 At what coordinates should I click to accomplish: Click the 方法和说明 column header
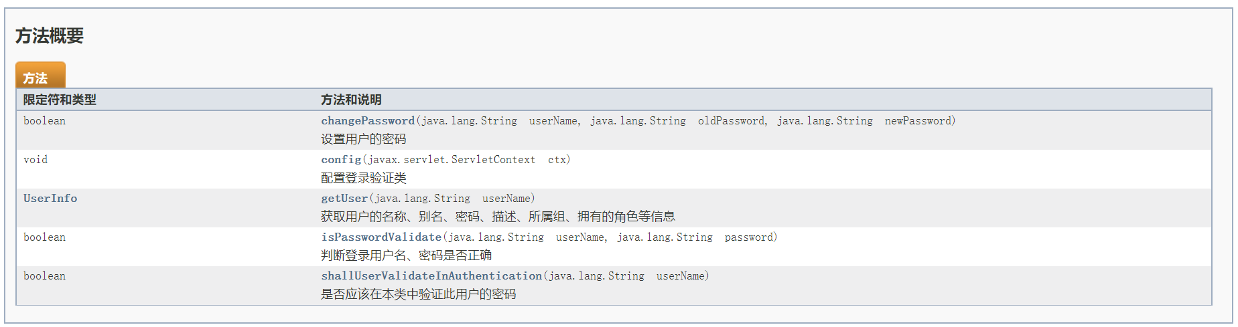coord(351,100)
